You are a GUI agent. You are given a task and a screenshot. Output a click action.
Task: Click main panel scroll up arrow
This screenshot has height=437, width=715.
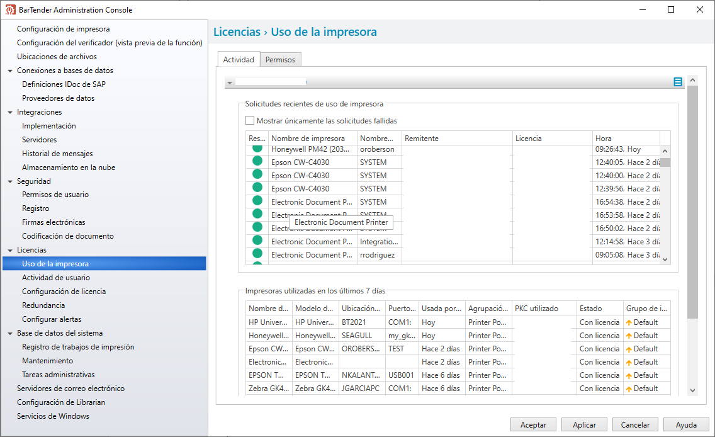click(x=692, y=80)
